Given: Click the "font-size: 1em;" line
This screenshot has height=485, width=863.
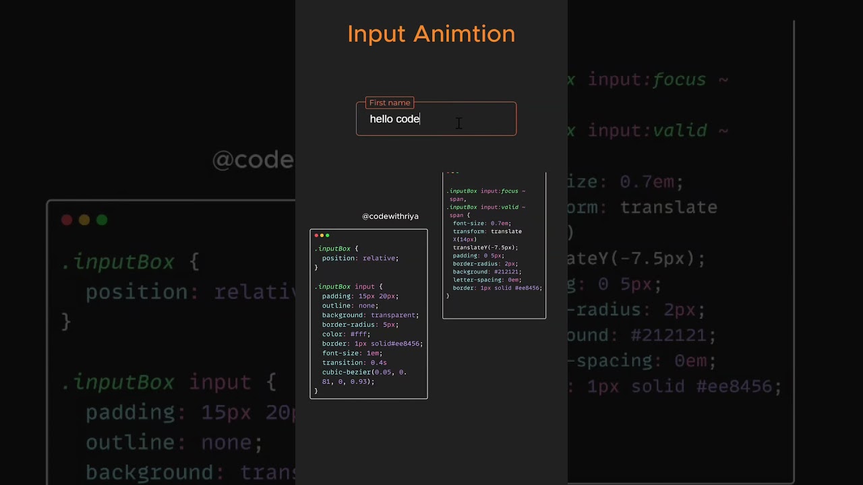Looking at the screenshot, I should pos(352,353).
